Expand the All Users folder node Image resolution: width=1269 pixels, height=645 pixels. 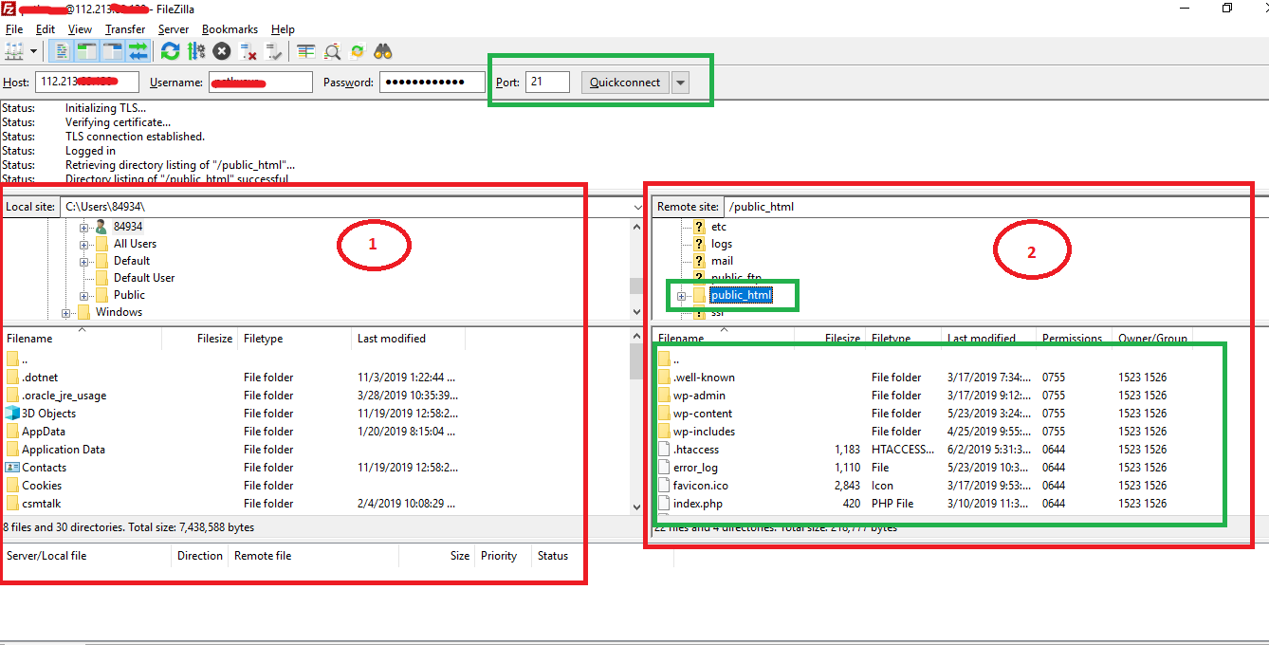click(x=83, y=245)
